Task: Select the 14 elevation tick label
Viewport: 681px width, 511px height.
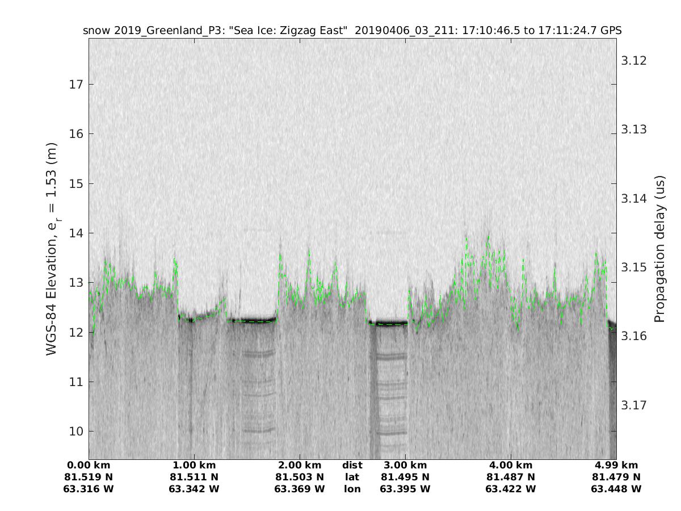Action: 76,233
